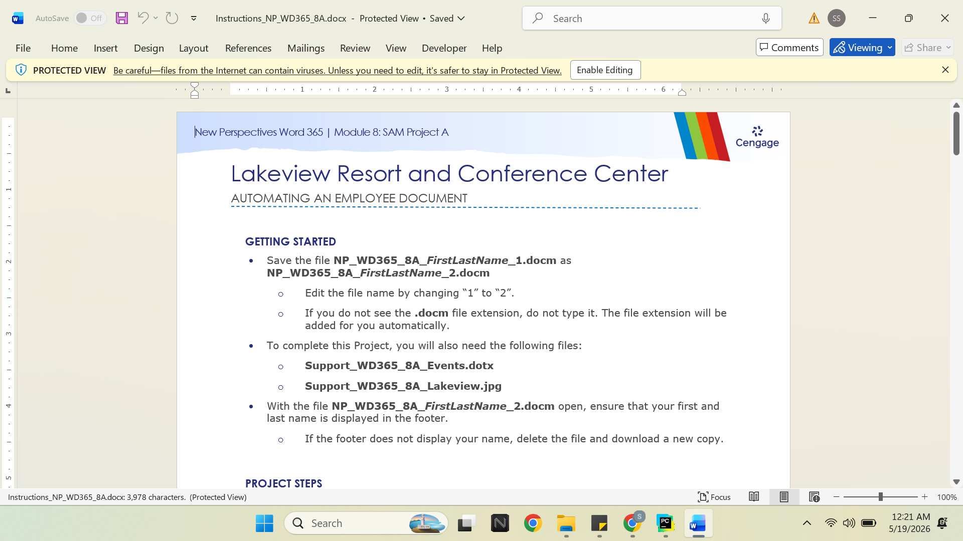Screen dimensions: 963x541
Task: Open the File menu
Action: 23,48
